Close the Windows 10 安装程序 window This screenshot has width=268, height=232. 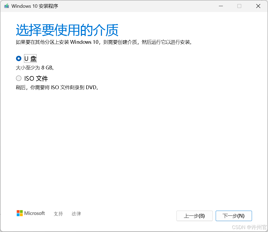(x=258, y=6)
